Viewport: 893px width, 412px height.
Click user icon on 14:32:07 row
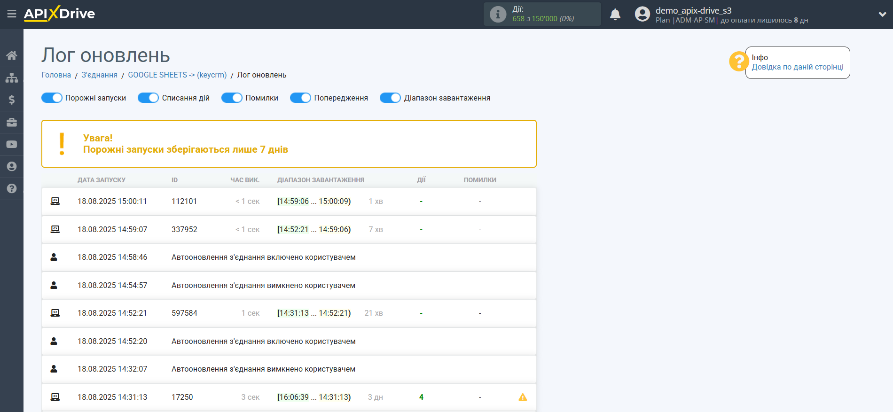point(54,369)
